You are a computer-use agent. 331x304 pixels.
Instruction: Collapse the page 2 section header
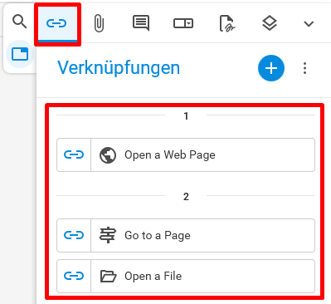tap(186, 197)
